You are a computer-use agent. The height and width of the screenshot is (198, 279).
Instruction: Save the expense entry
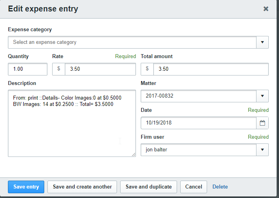(x=26, y=187)
